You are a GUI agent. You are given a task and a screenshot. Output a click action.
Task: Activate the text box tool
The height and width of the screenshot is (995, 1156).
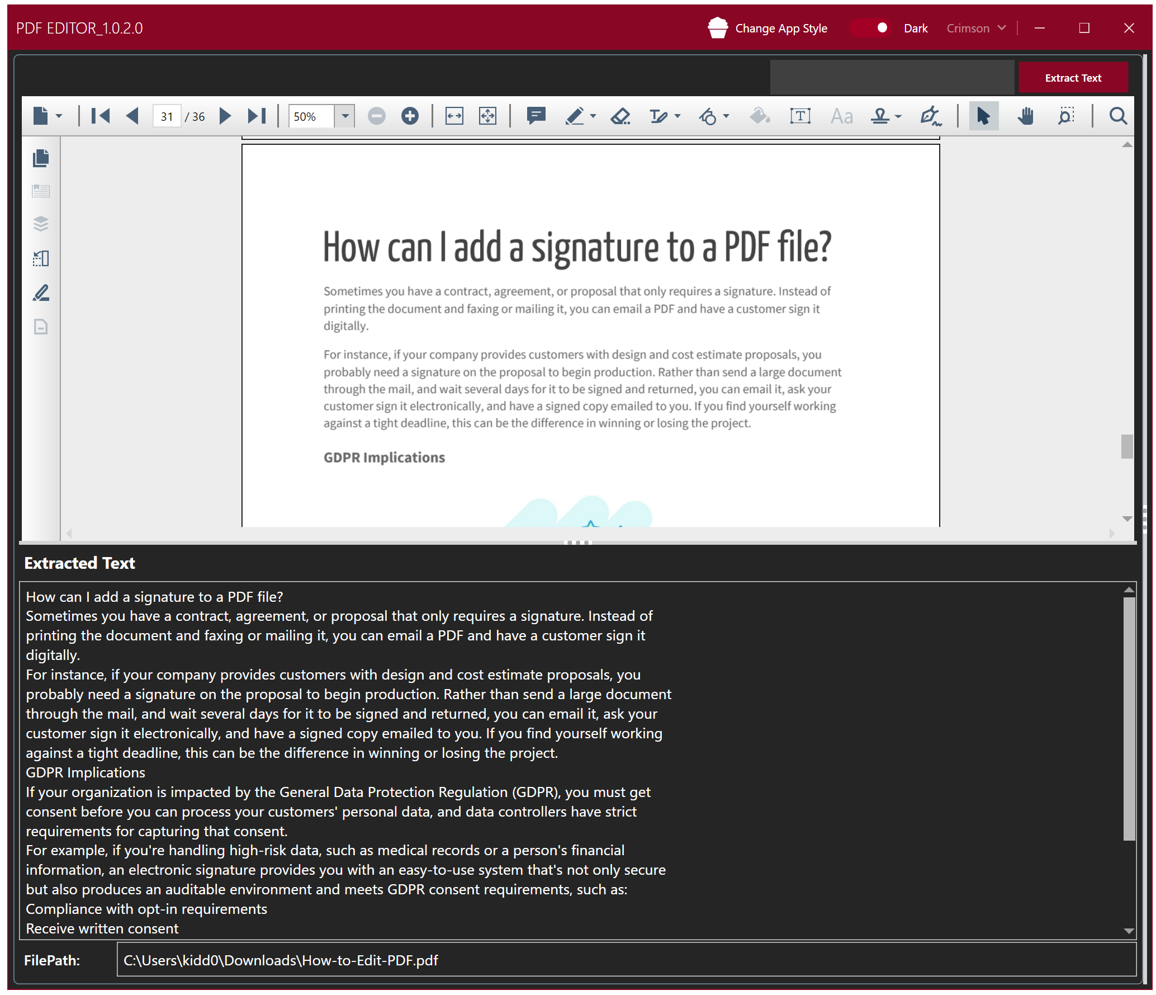[x=800, y=116]
